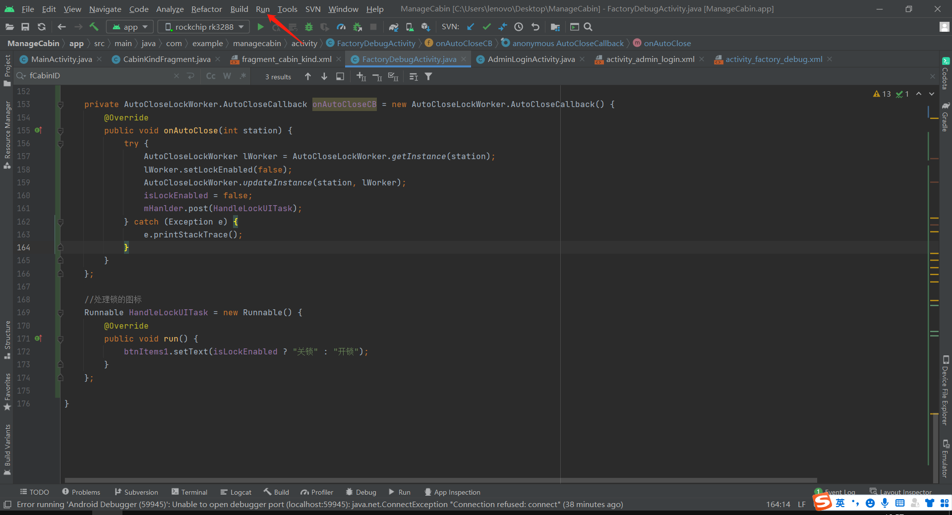The image size is (952, 515).
Task: Open the App Inspection tool window
Action: 452,492
